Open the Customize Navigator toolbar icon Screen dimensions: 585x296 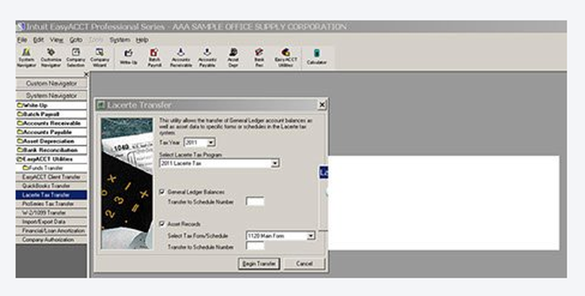[x=51, y=57]
